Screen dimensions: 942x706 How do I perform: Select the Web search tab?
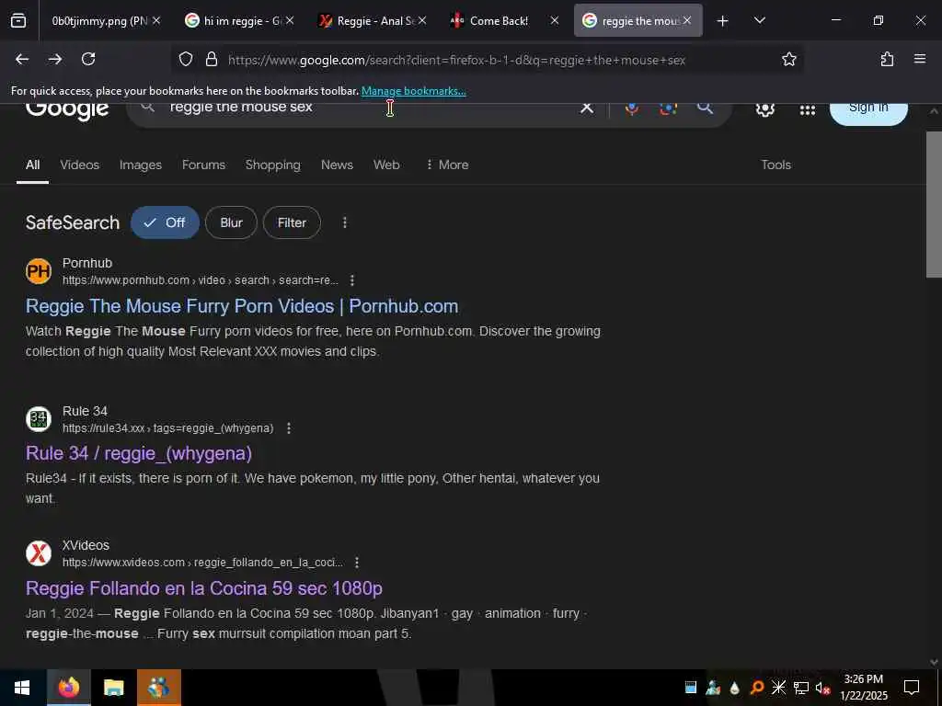[386, 165]
